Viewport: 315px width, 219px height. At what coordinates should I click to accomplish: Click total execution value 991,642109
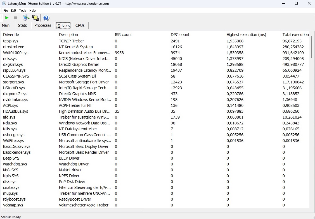click(x=293, y=53)
